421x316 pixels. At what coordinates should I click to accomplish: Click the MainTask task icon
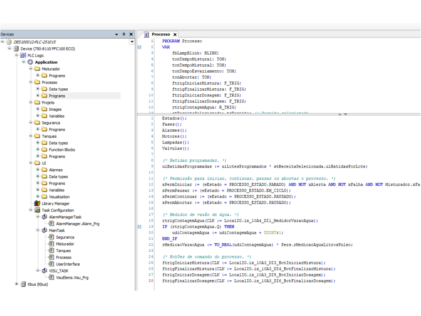(44, 231)
